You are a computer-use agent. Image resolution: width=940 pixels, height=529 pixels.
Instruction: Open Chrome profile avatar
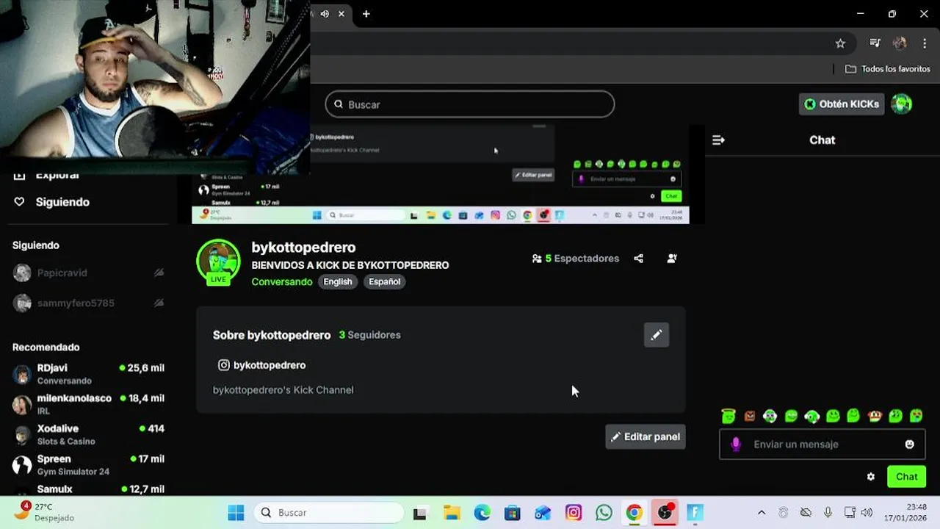[900, 43]
